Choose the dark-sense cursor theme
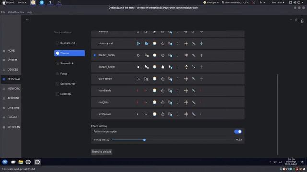This screenshot has width=307, height=172. pyautogui.click(x=167, y=79)
